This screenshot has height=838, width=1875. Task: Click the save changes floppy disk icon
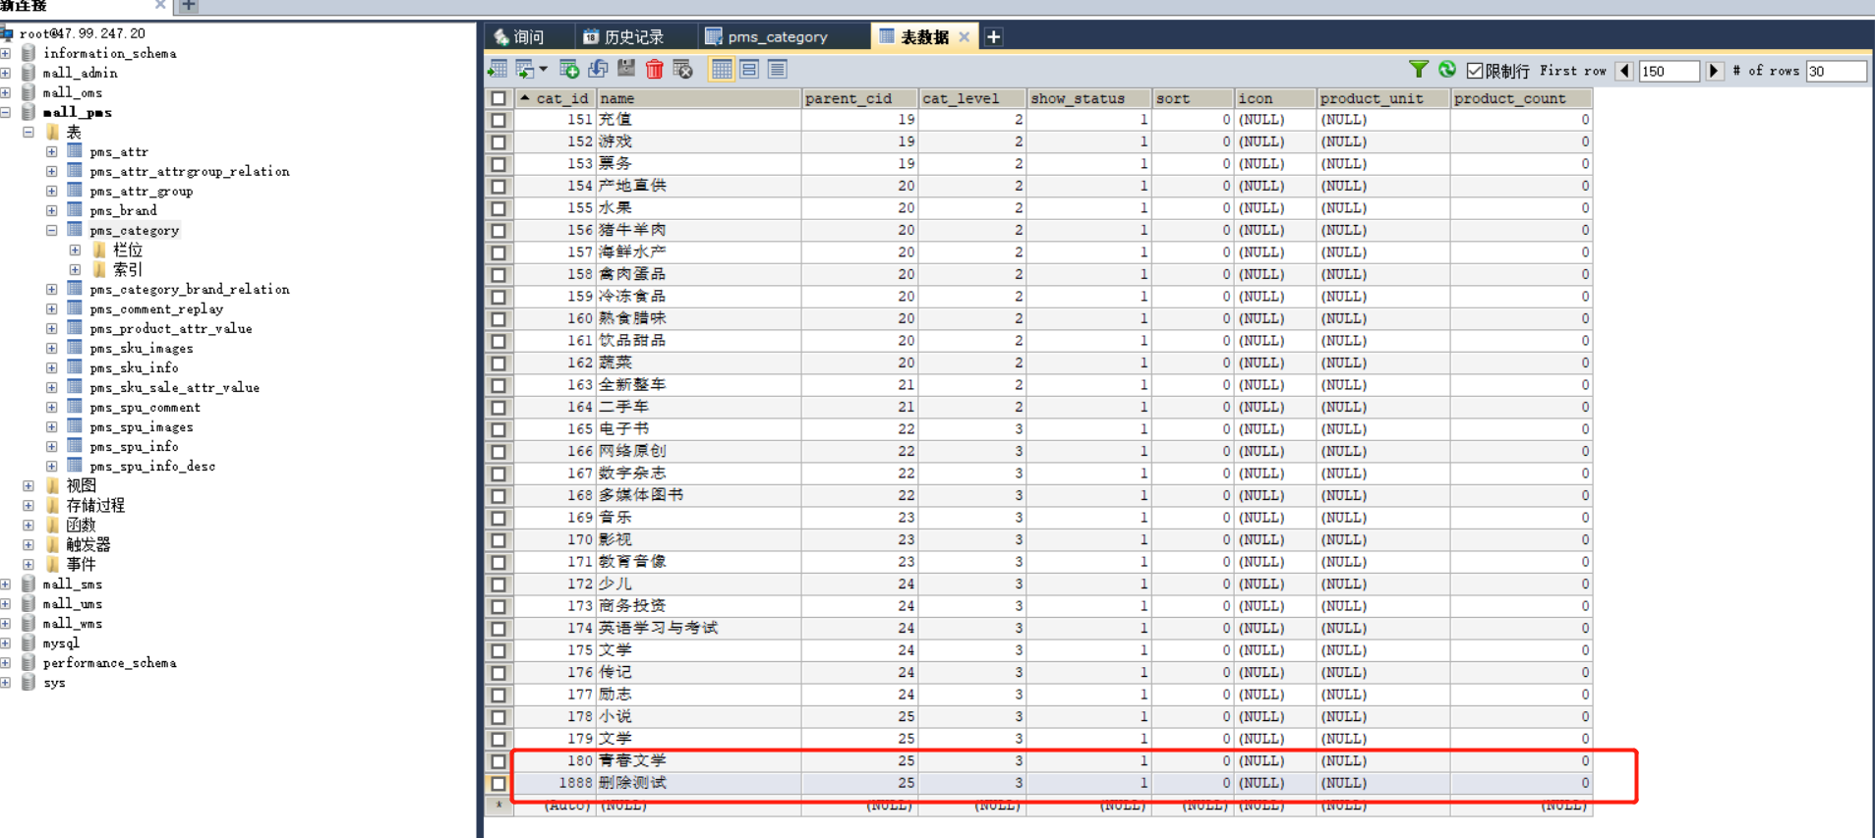pyautogui.click(x=626, y=69)
